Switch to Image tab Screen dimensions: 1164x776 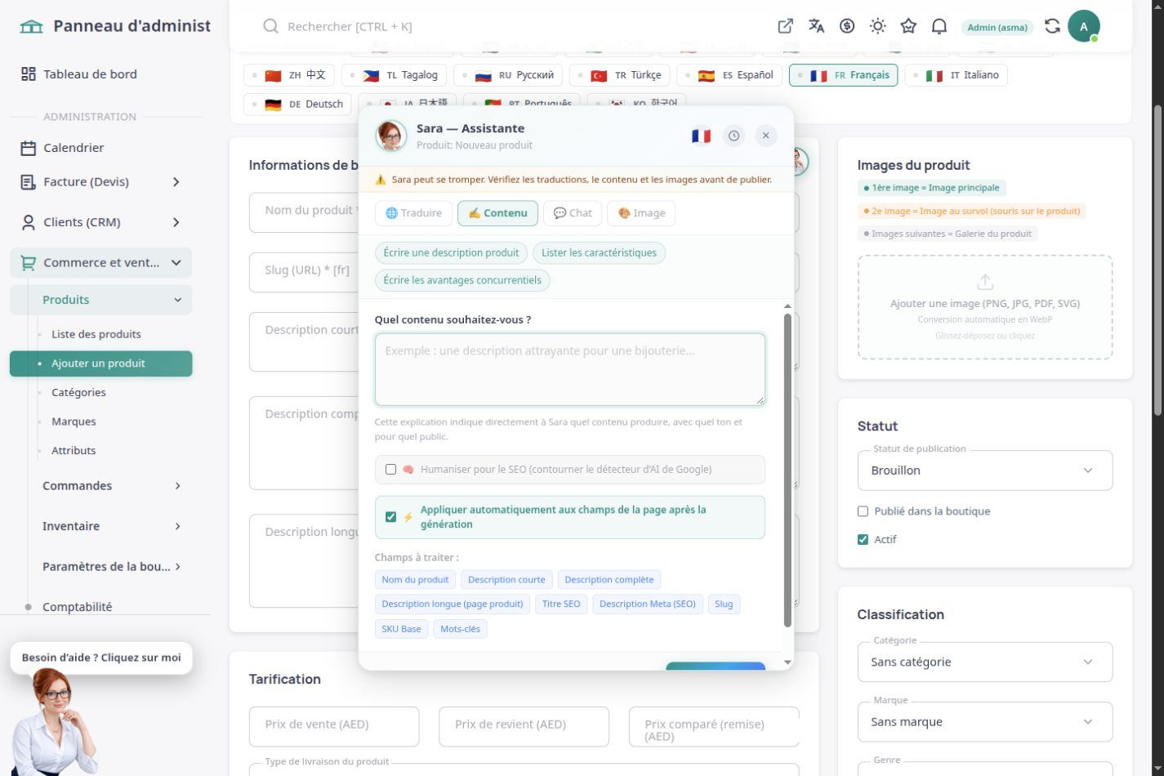[x=641, y=213]
